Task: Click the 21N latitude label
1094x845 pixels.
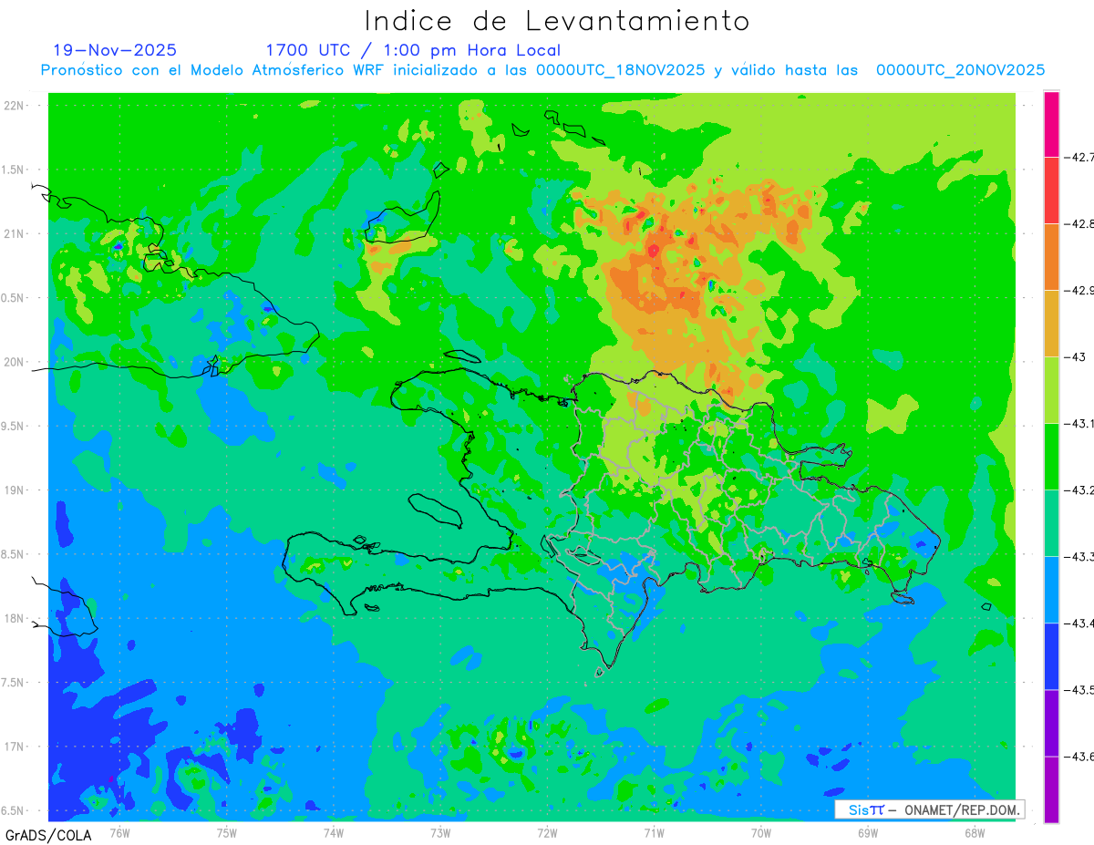Action: coord(15,233)
